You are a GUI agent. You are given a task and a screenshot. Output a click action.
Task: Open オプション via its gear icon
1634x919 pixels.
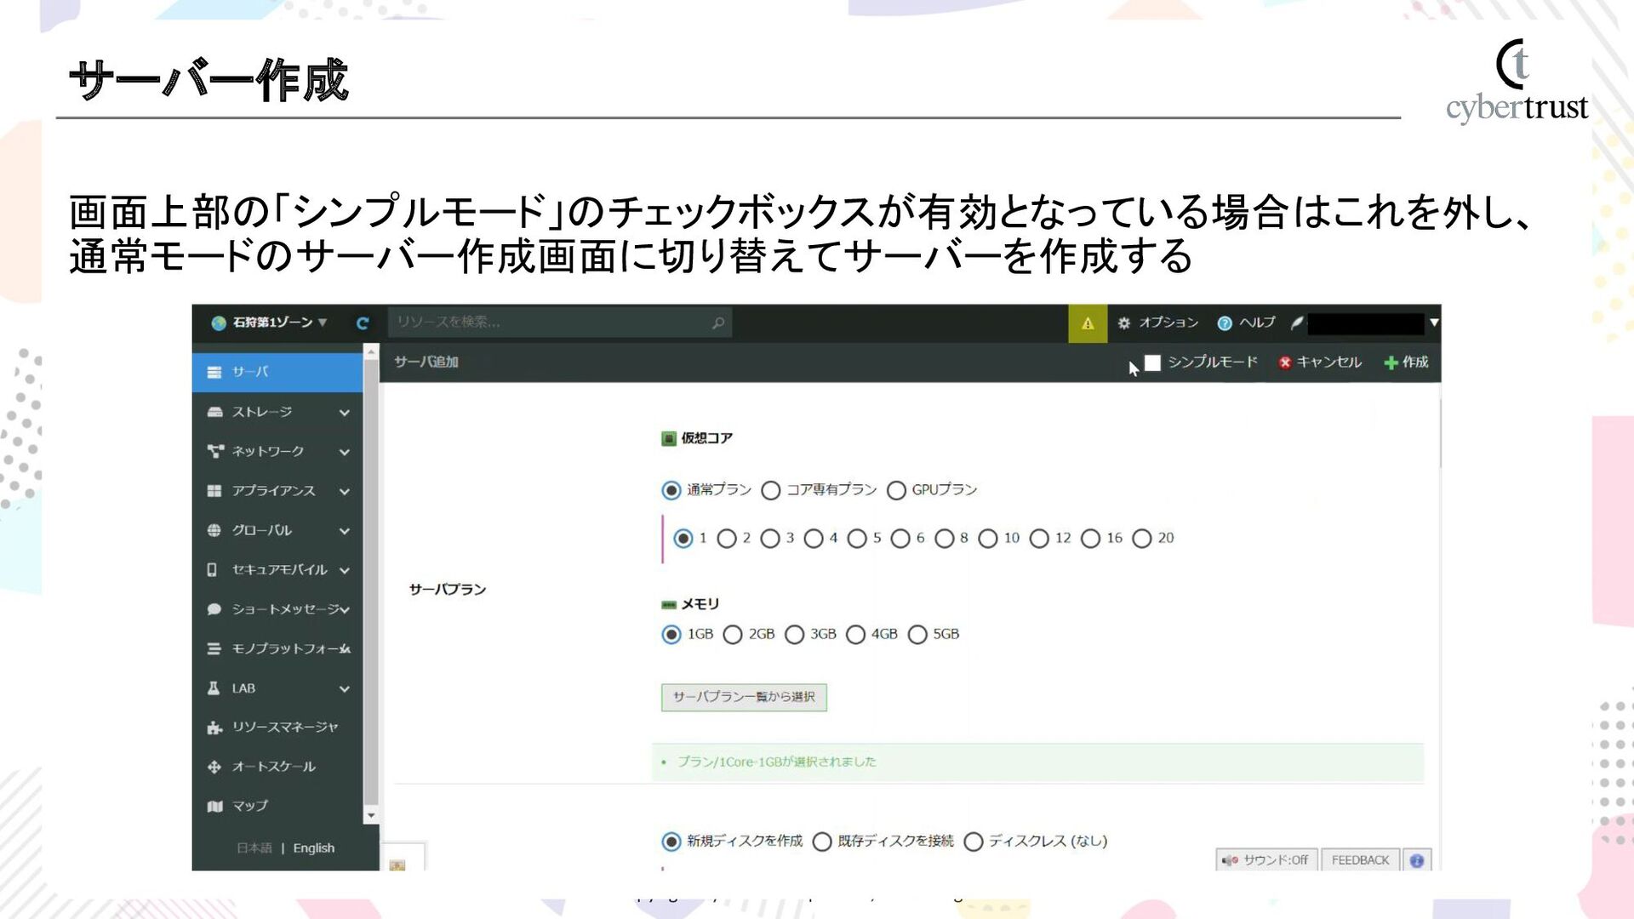pyautogui.click(x=1124, y=323)
